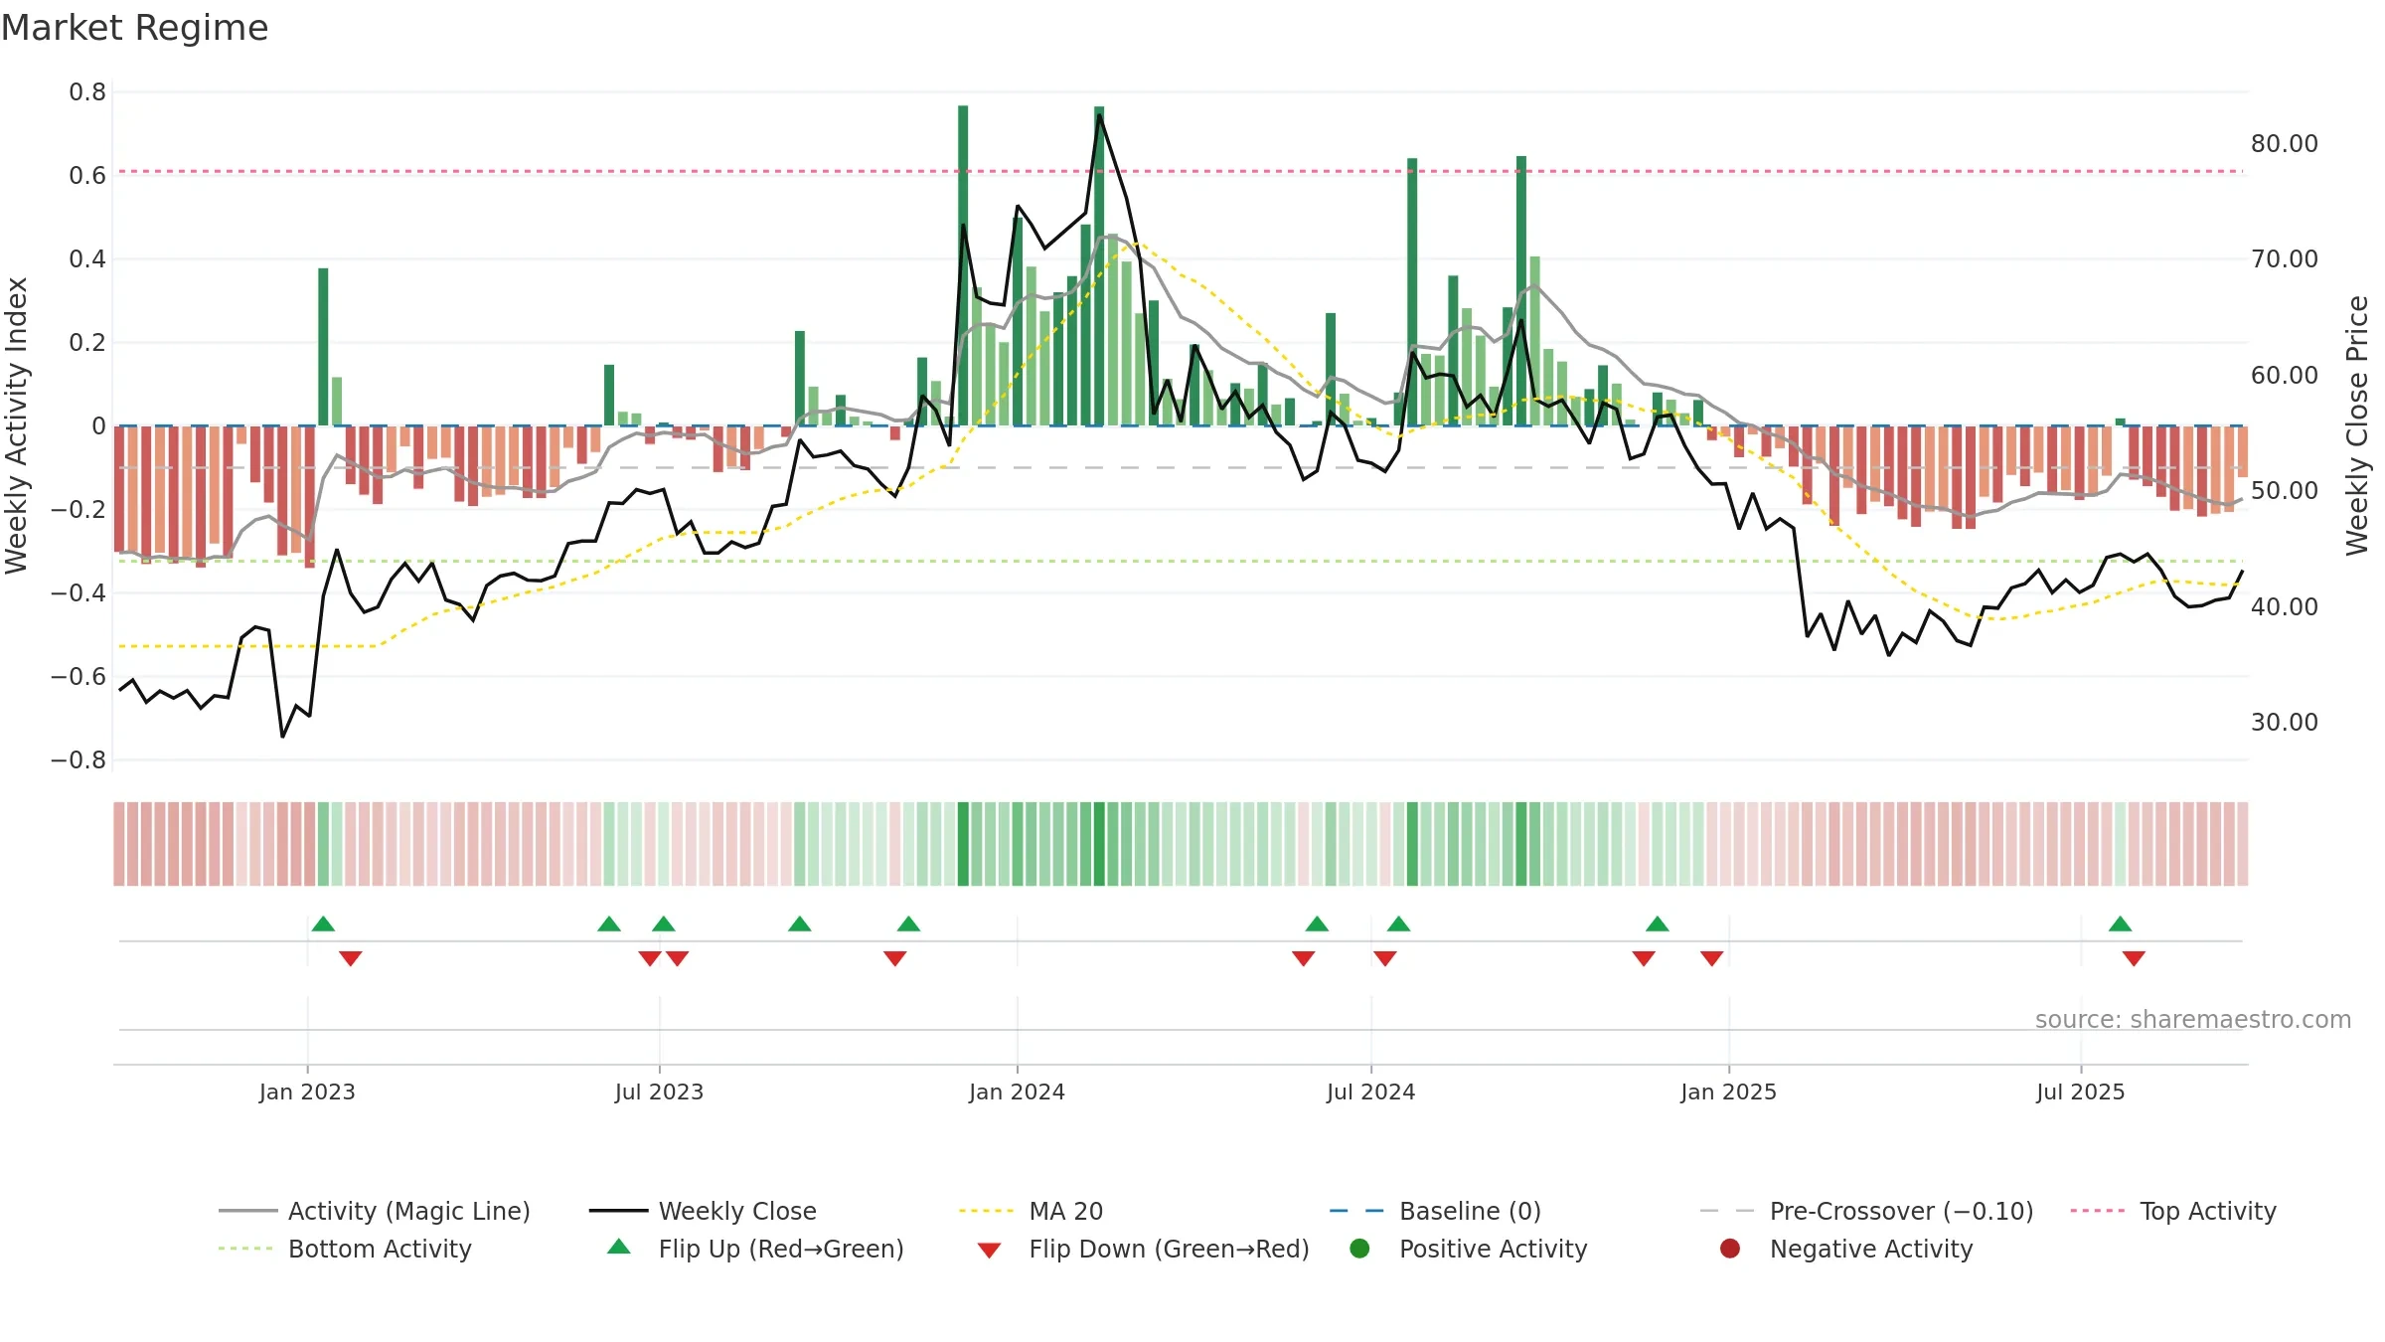Select the Jul 2025 x-axis label
The height and width of the screenshot is (1342, 2385).
[2080, 1091]
